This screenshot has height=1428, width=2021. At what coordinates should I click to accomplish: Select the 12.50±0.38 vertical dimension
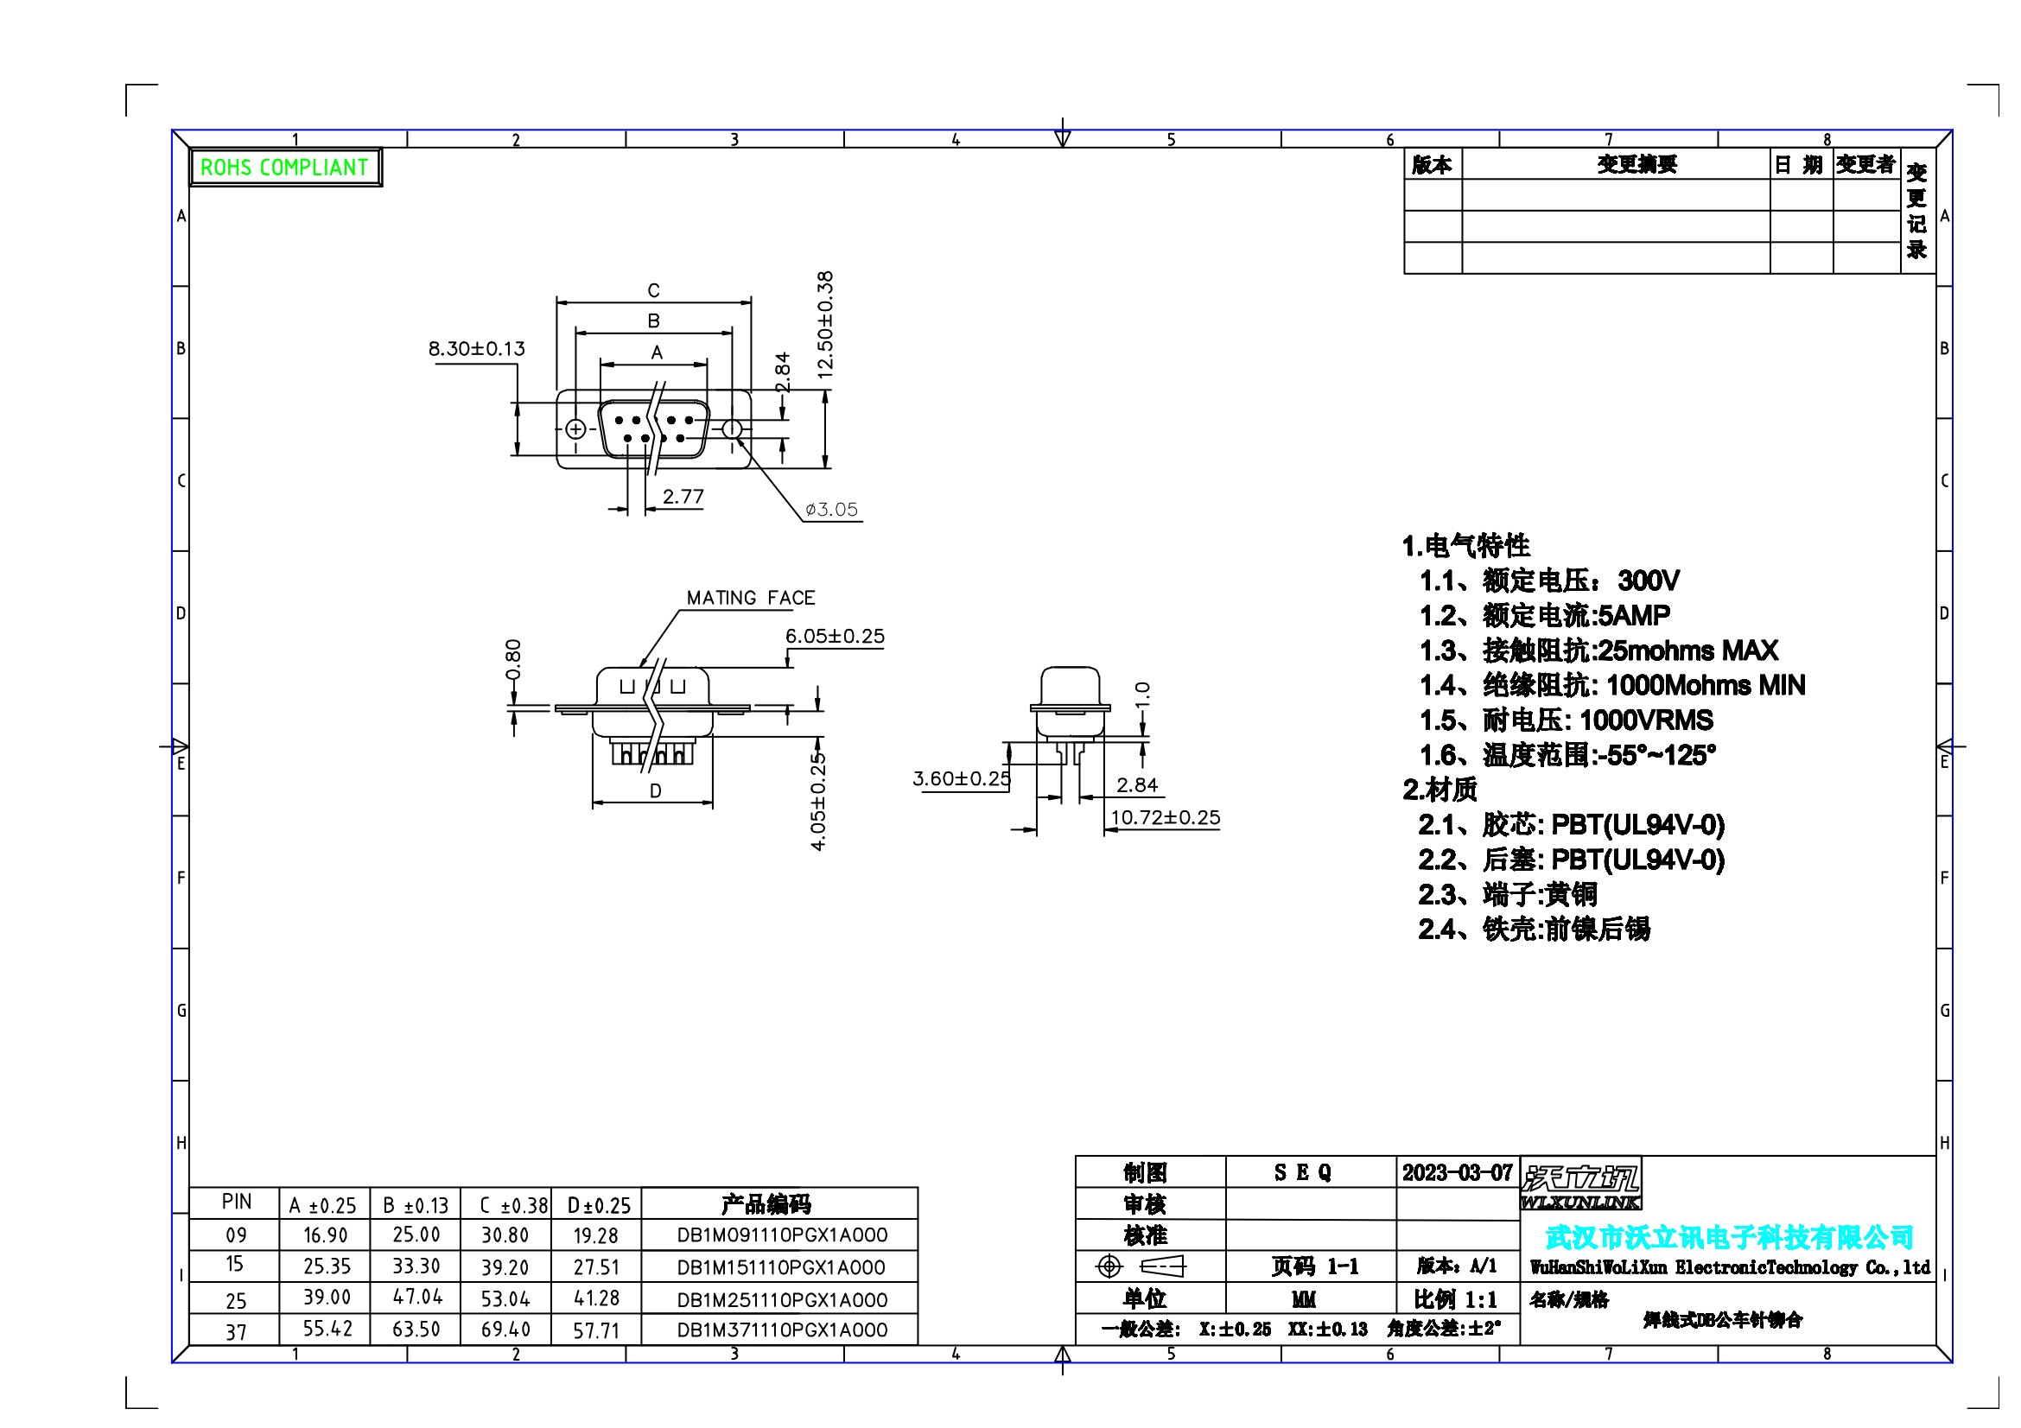825,325
